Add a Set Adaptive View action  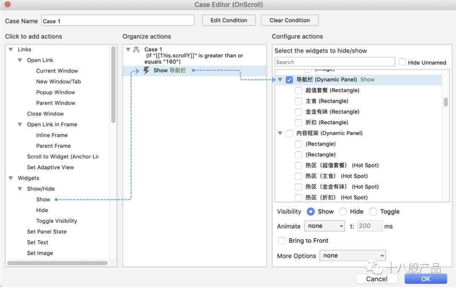50,168
